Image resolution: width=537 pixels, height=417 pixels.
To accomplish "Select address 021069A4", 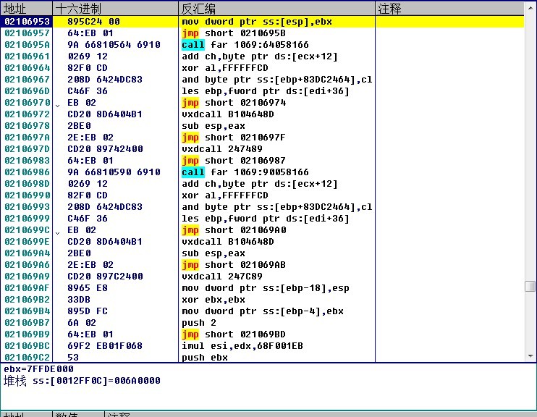I will [27, 253].
